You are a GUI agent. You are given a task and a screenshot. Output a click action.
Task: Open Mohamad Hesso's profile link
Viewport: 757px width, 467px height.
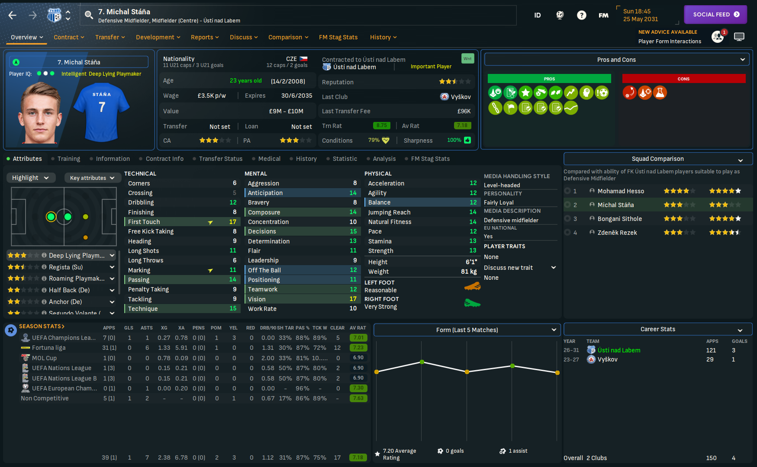[x=621, y=191]
